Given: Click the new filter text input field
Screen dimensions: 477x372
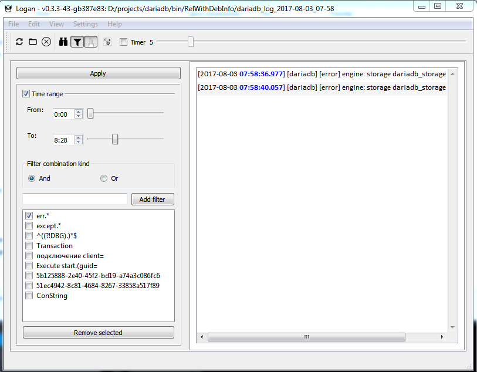Looking at the screenshot, I should click(x=75, y=199).
